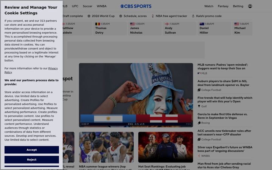Viewport: 272px width, 170px height.
Task: Open NBA summer league winners headline
Action: coord(105,168)
